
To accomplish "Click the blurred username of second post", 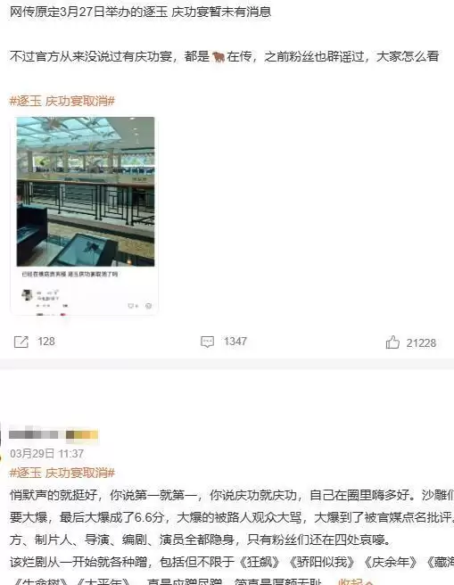I will click(x=34, y=434).
